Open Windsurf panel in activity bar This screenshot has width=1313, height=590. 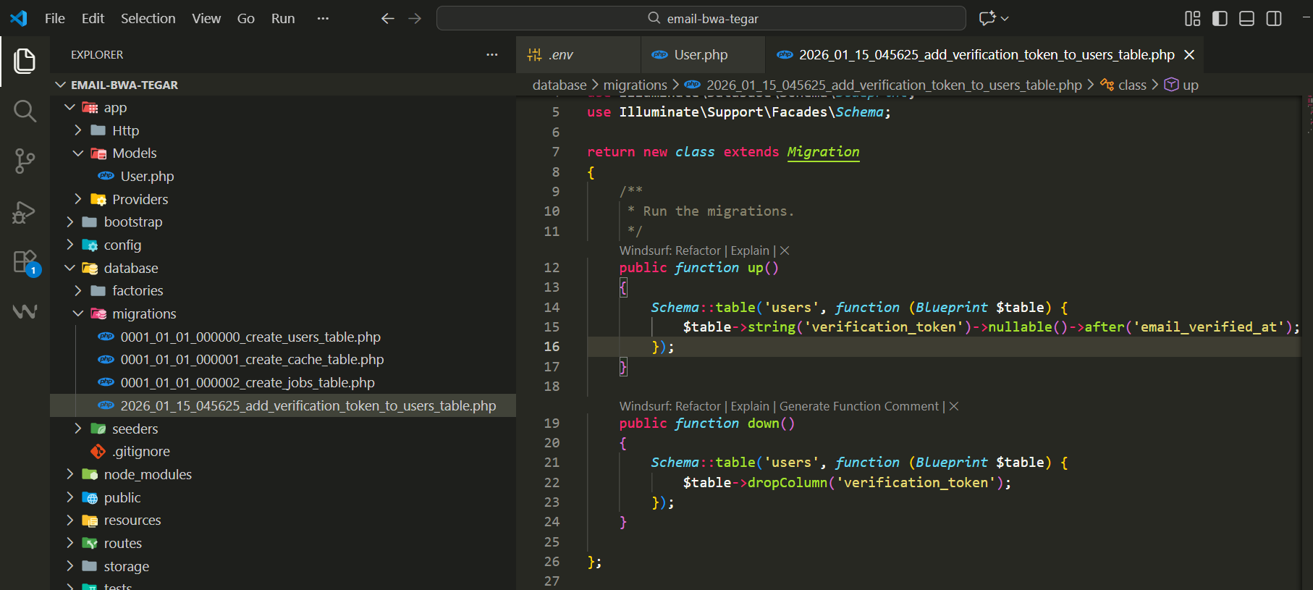click(x=25, y=311)
